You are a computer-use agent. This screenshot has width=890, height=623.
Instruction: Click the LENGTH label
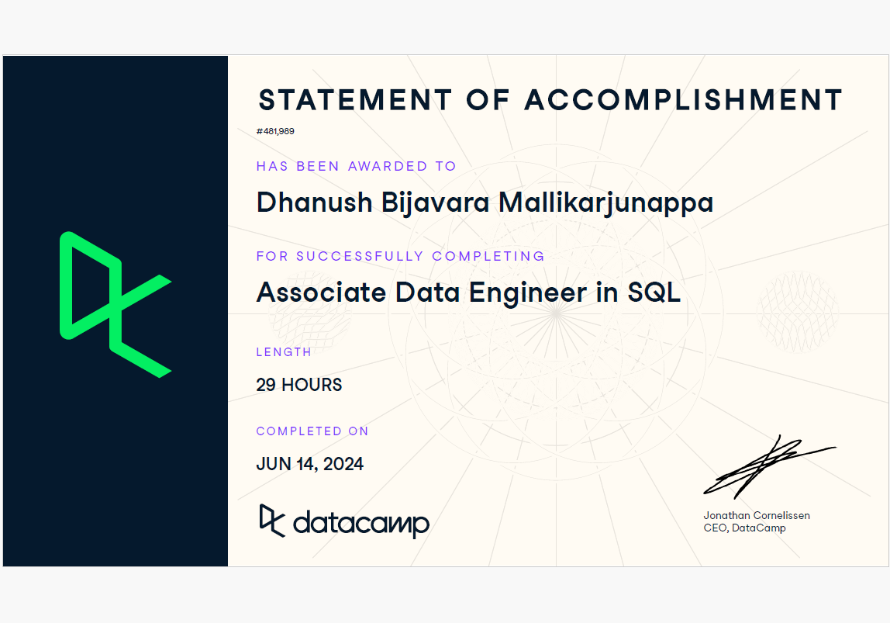pyautogui.click(x=284, y=352)
